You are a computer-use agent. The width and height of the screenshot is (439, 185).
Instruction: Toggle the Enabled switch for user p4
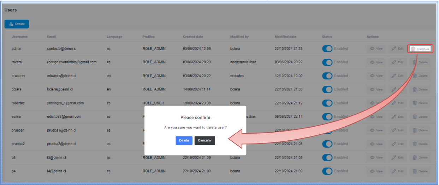tap(327, 171)
